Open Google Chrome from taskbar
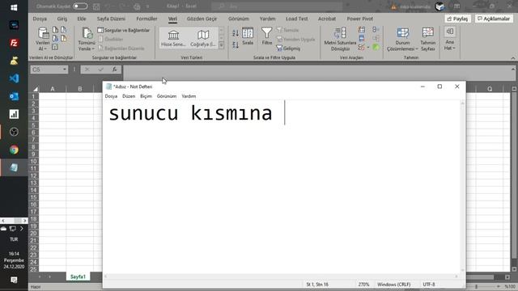This screenshot has height=291, width=518. tap(14, 150)
